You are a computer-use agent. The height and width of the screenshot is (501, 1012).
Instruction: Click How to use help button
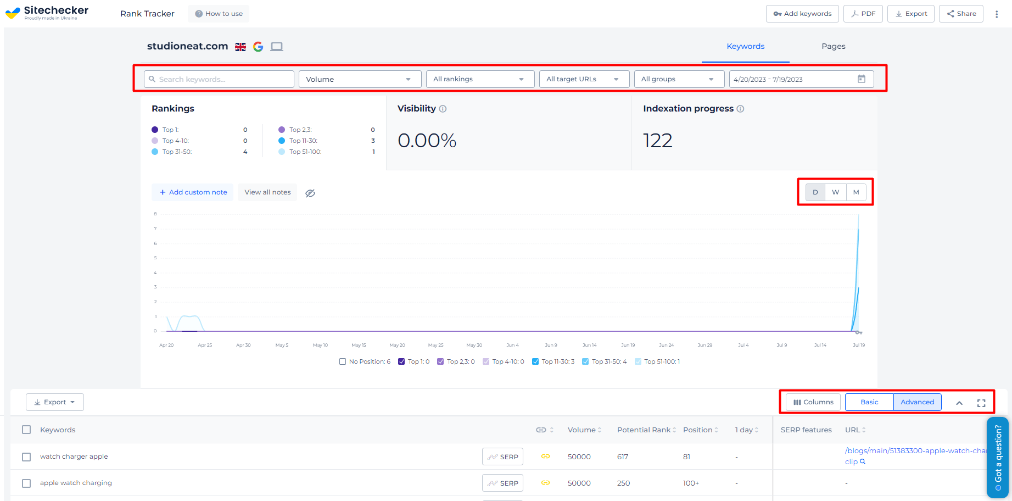pos(219,14)
